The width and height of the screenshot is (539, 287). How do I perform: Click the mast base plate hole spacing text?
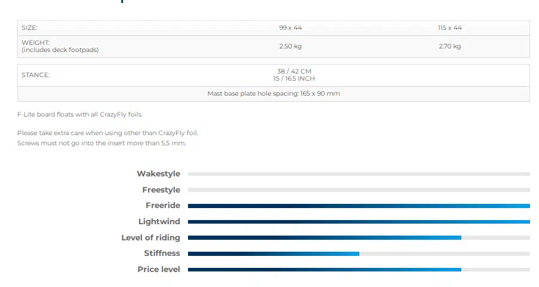tap(273, 94)
